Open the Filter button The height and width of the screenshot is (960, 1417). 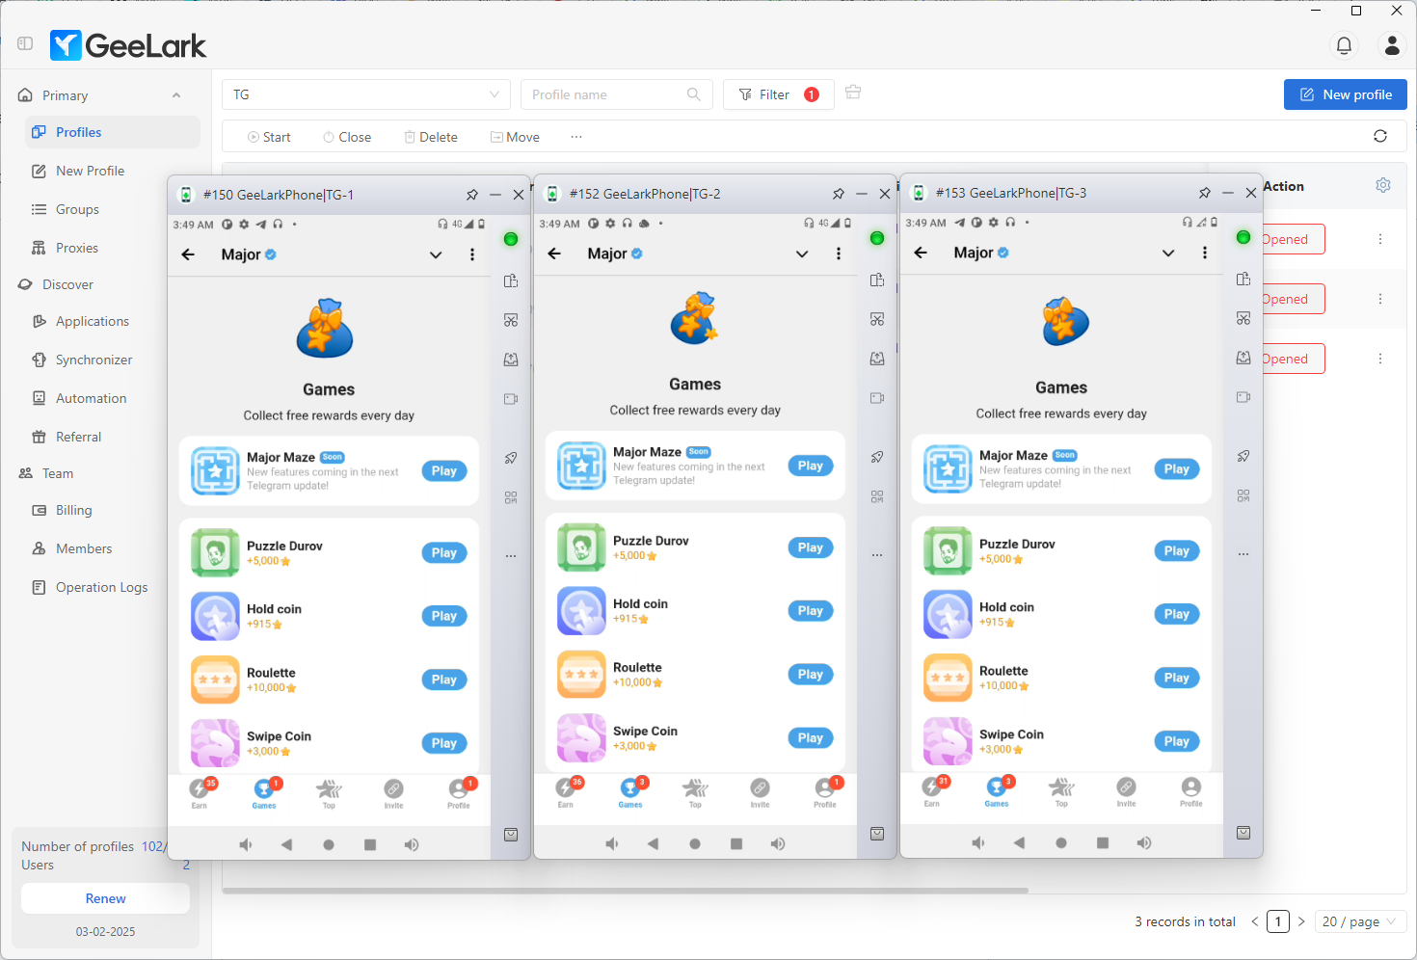click(x=778, y=94)
